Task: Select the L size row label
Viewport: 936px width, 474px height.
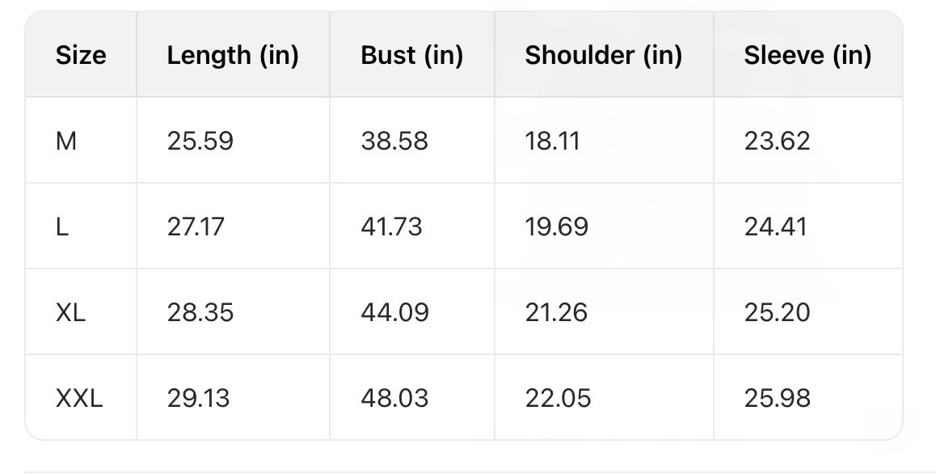Action: [x=62, y=227]
